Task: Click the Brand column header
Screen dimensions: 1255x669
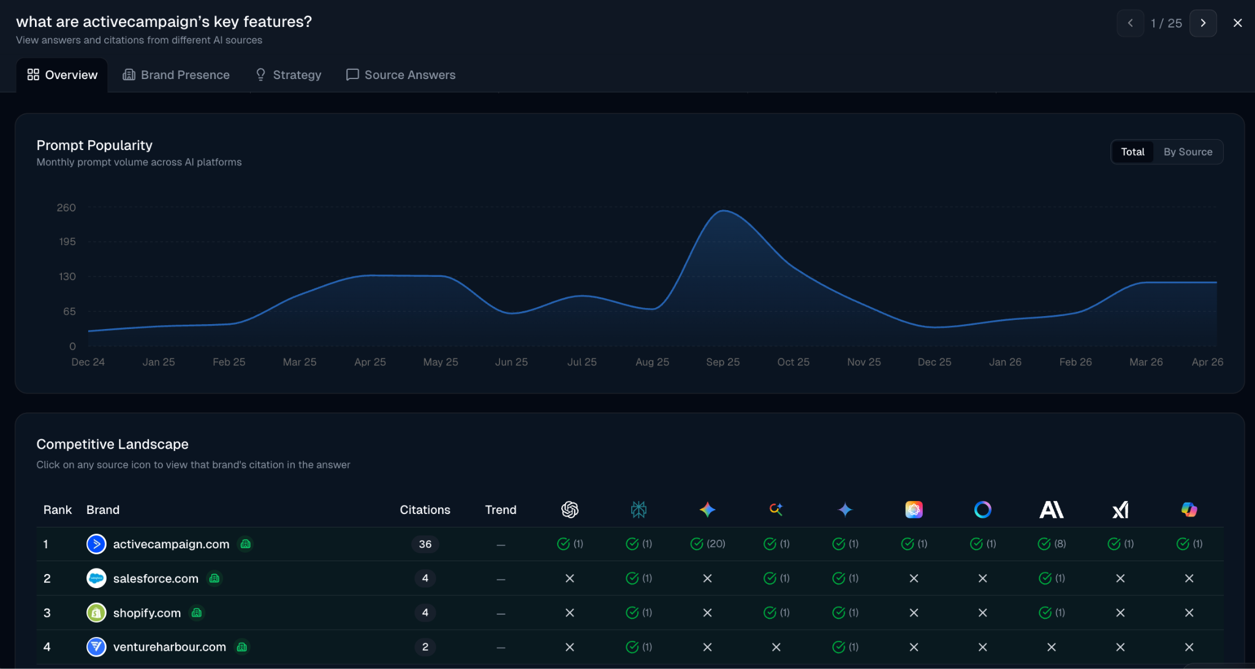Action: pyautogui.click(x=103, y=510)
